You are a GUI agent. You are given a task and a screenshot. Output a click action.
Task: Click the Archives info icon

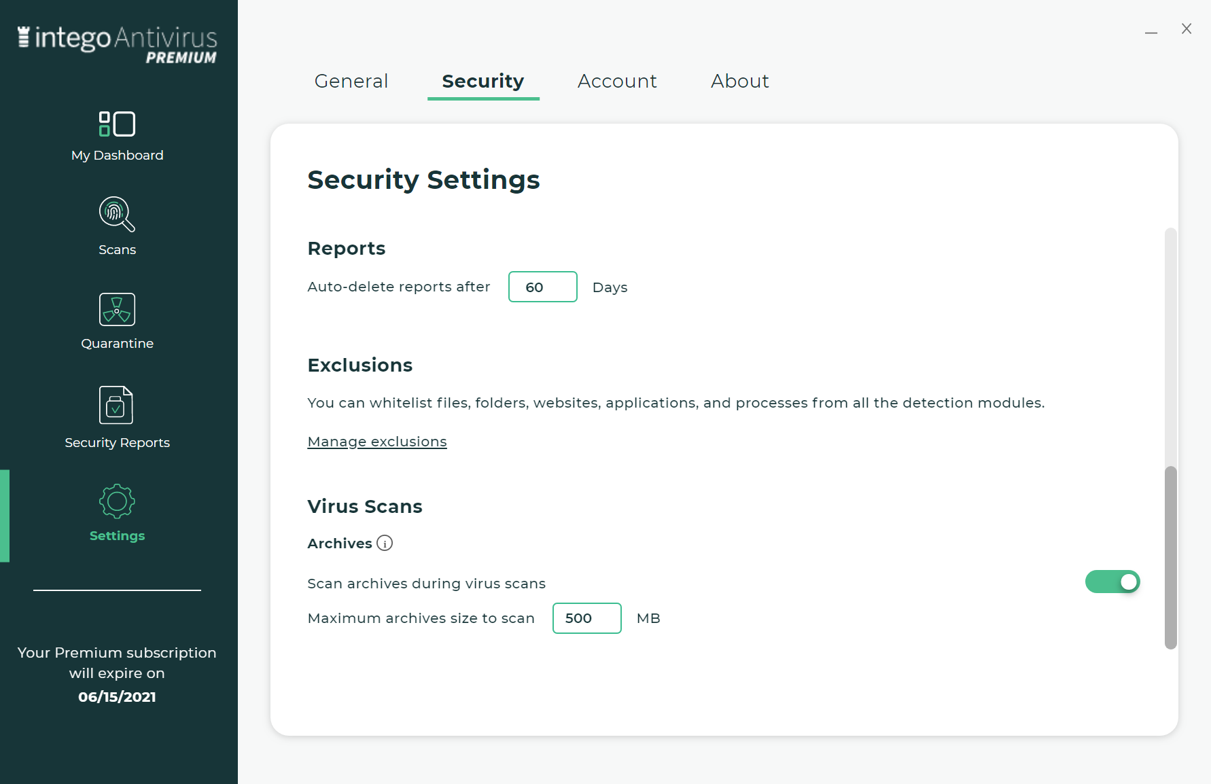[385, 544]
